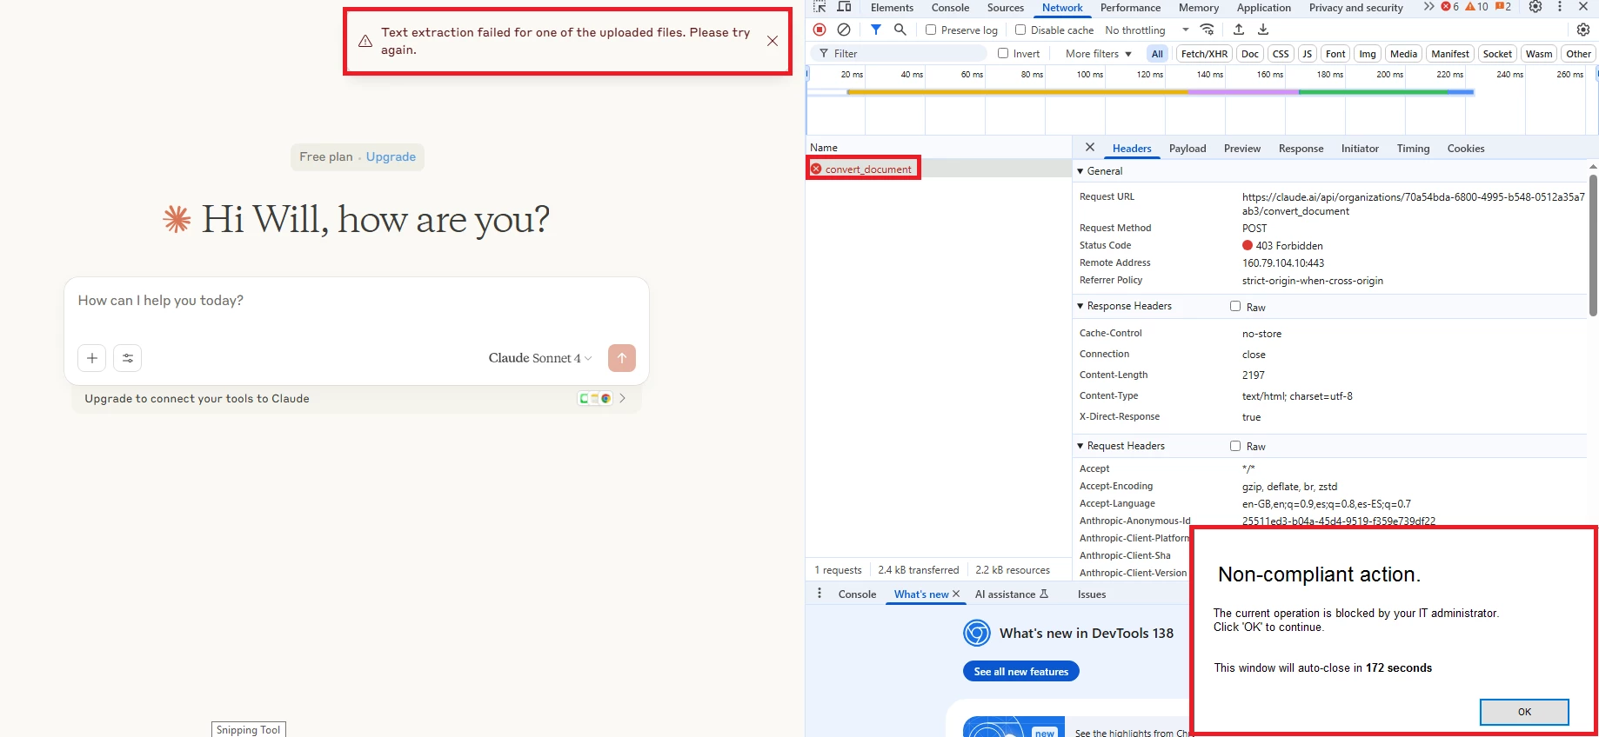Open Performance panel tab

coord(1130,8)
